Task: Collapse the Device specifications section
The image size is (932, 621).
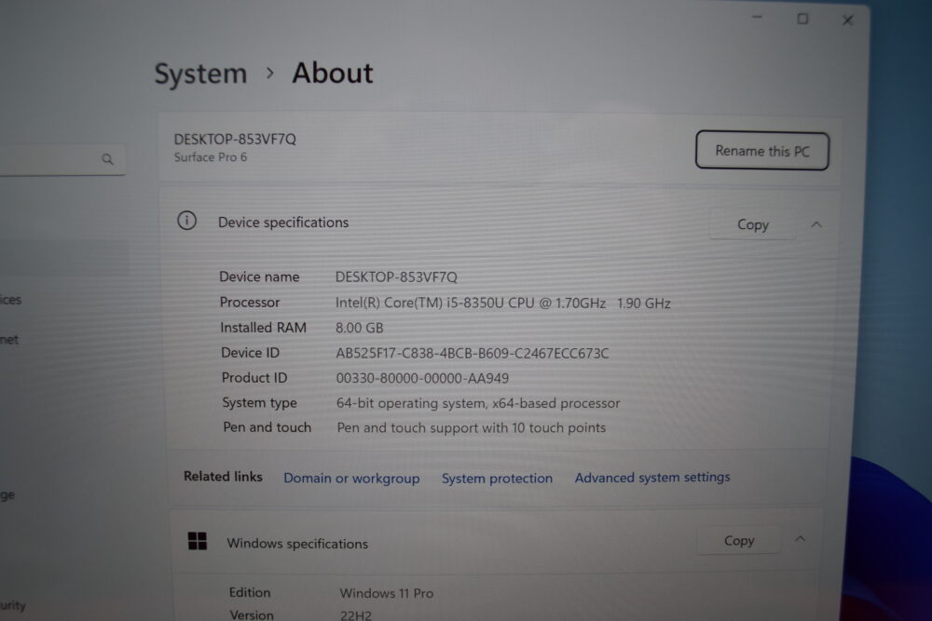Action: [816, 224]
